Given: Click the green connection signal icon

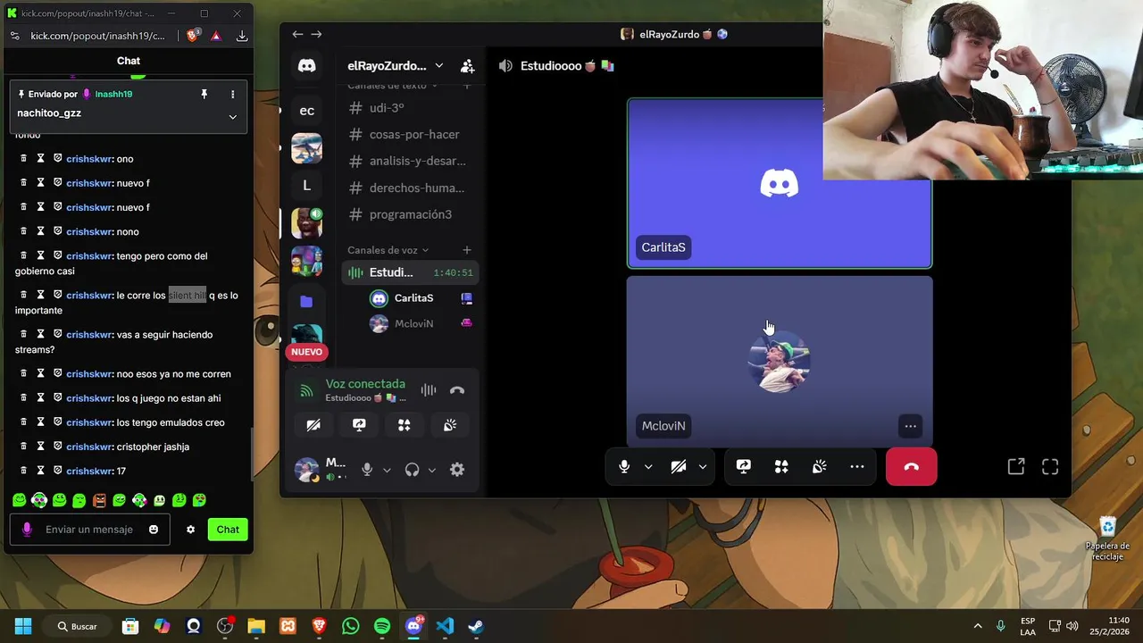Looking at the screenshot, I should pyautogui.click(x=306, y=390).
